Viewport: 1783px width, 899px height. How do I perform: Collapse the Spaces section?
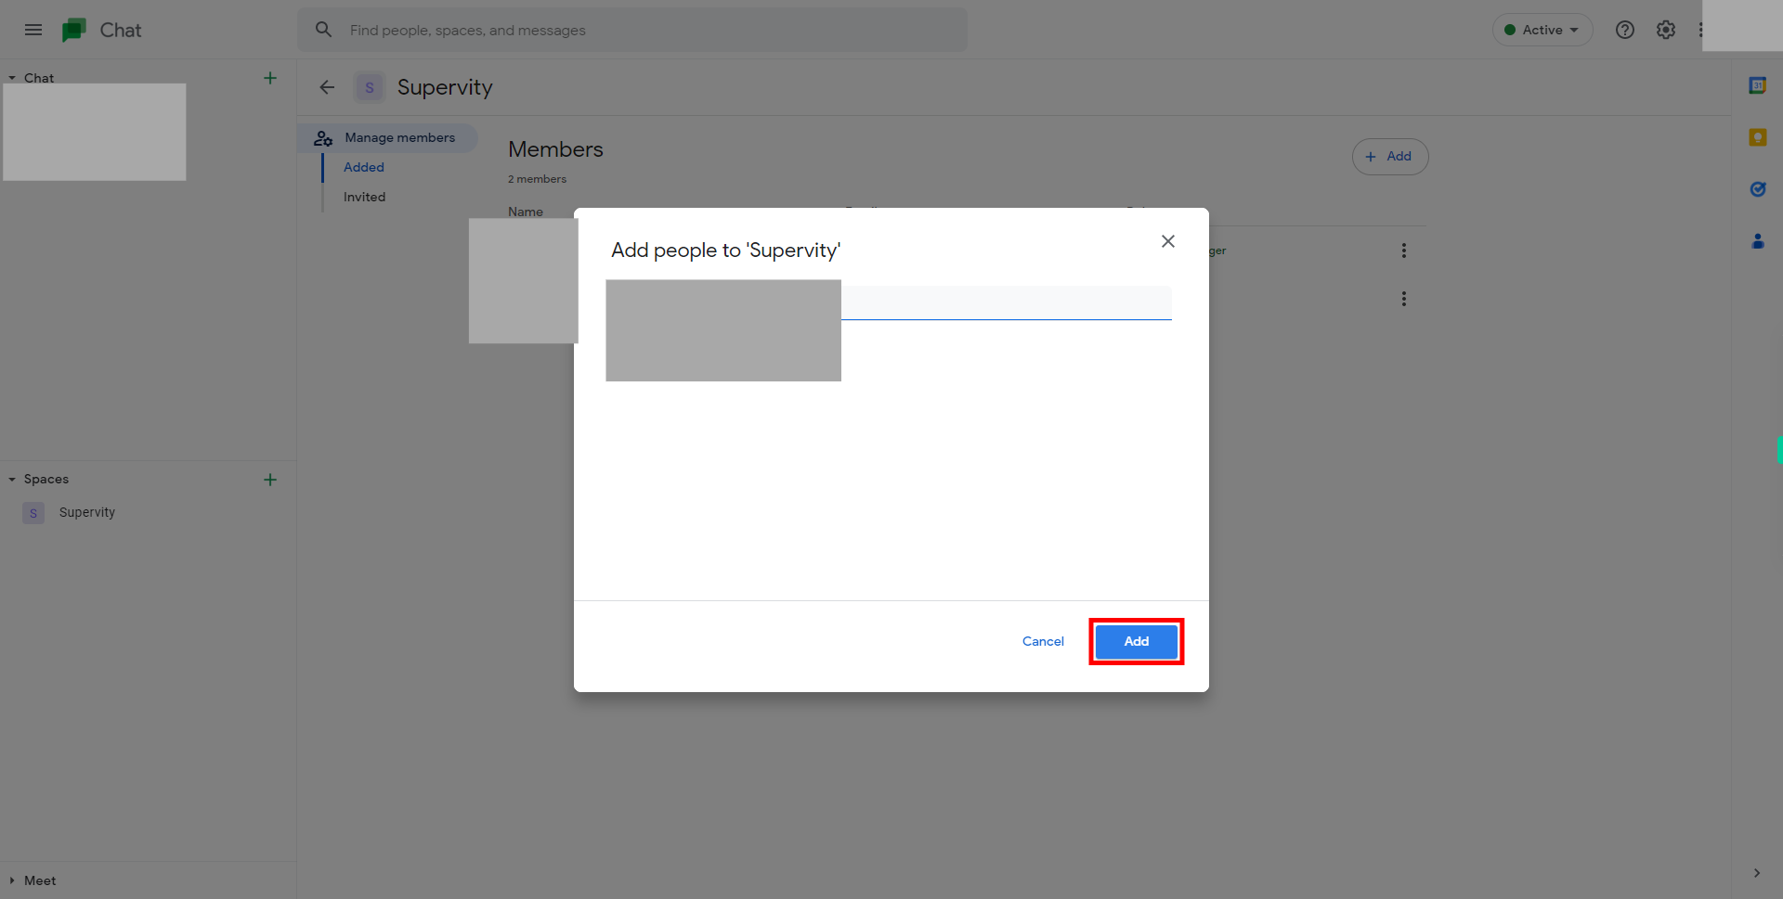point(12,480)
